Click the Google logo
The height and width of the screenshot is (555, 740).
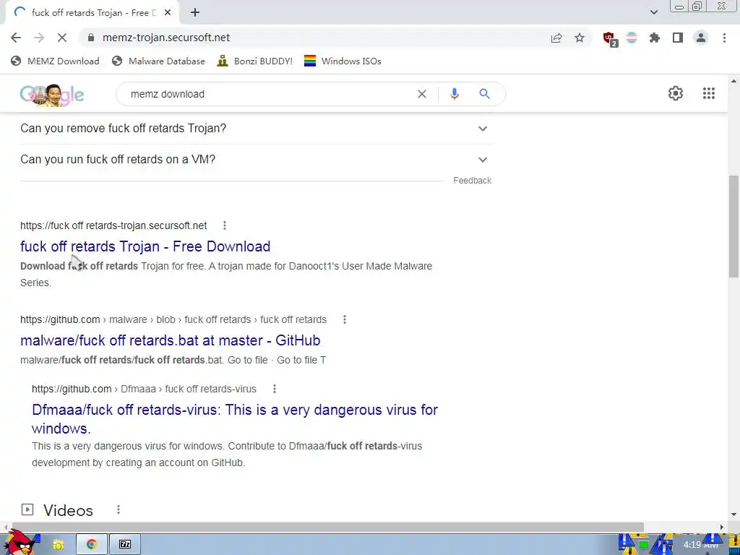click(52, 95)
